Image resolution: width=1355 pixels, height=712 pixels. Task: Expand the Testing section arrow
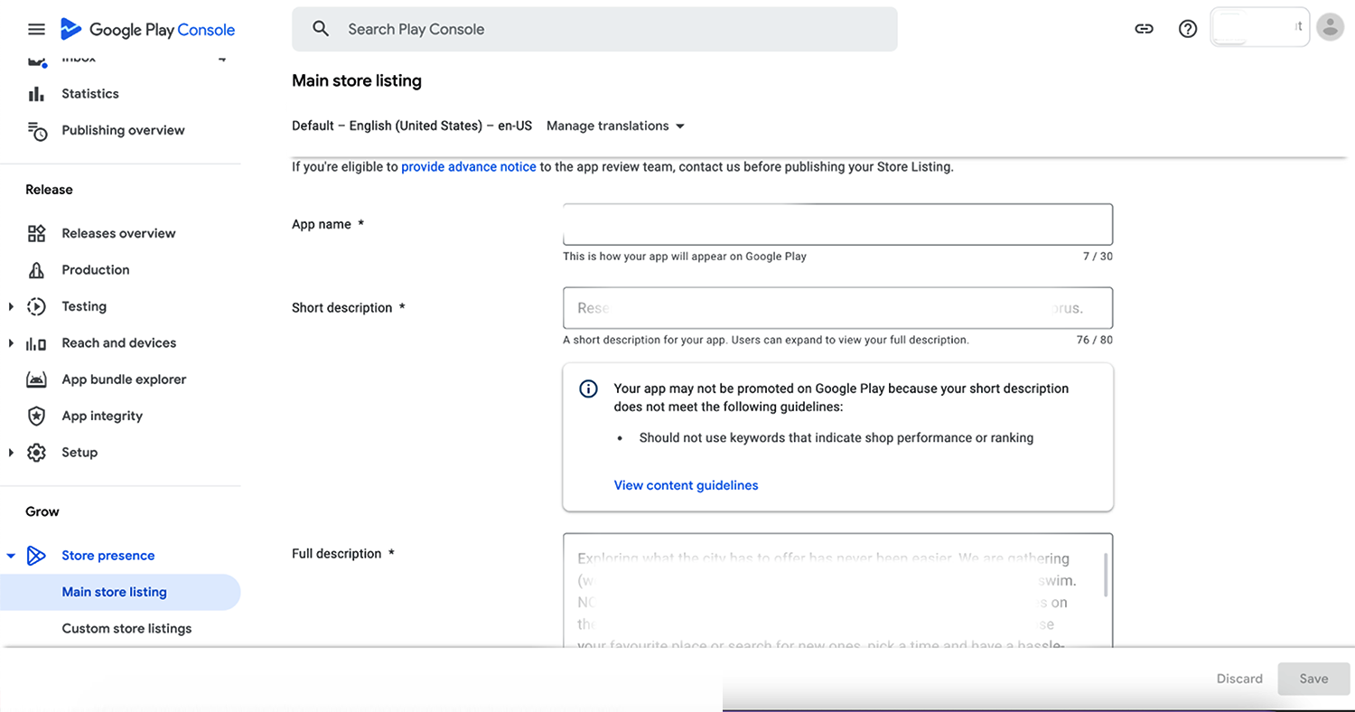tap(11, 307)
